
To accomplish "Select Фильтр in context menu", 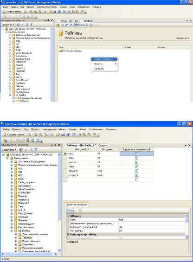I will point(104,64).
